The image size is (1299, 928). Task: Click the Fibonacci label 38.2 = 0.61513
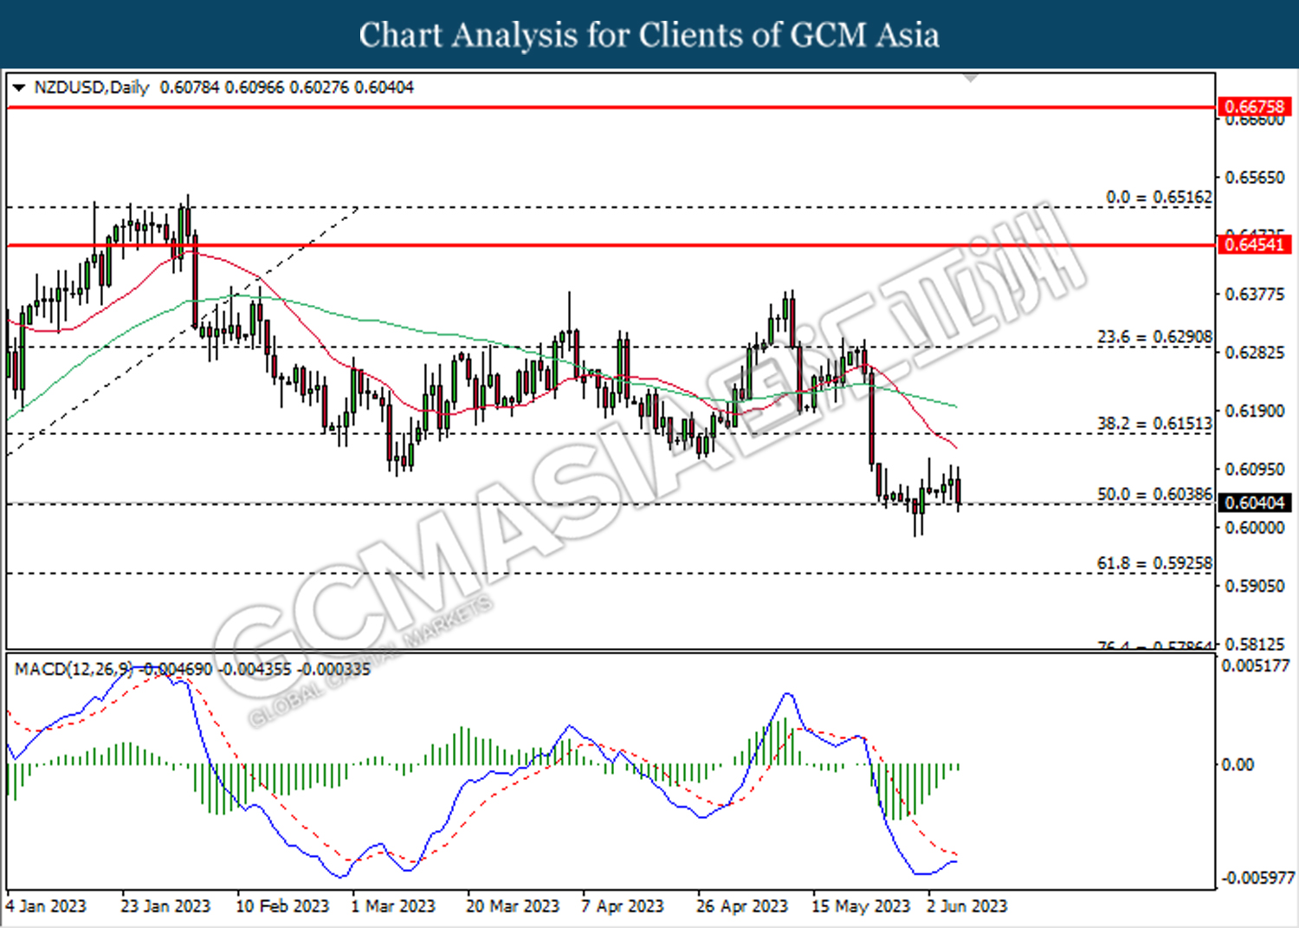(1154, 424)
